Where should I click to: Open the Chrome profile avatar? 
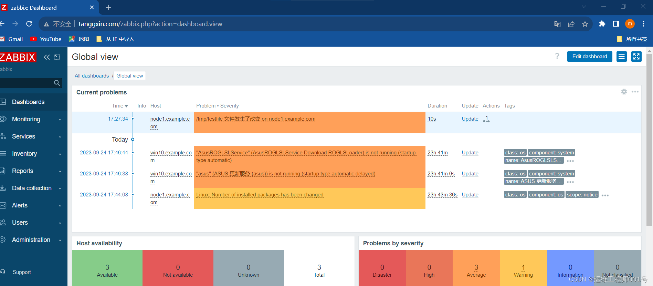point(630,24)
